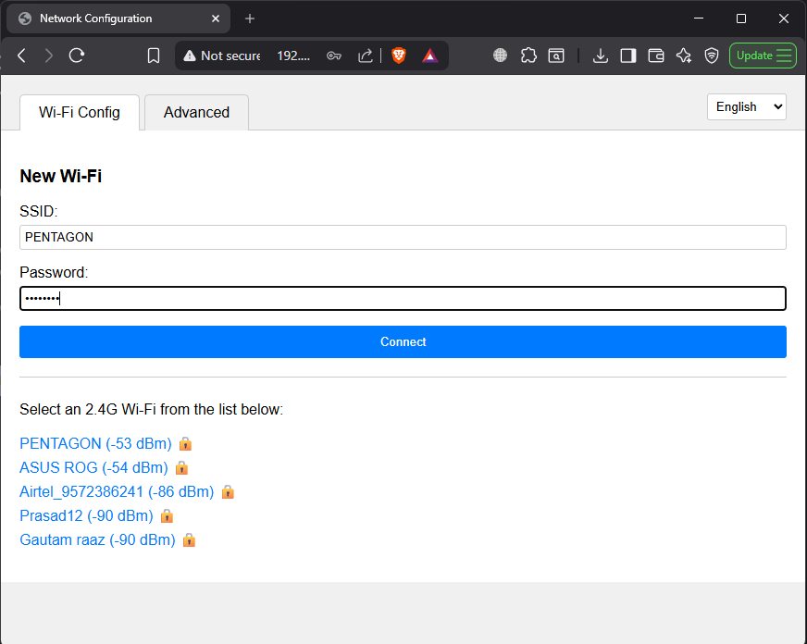Open the Leo AI sparkle icon
The image size is (807, 644).
684,56
